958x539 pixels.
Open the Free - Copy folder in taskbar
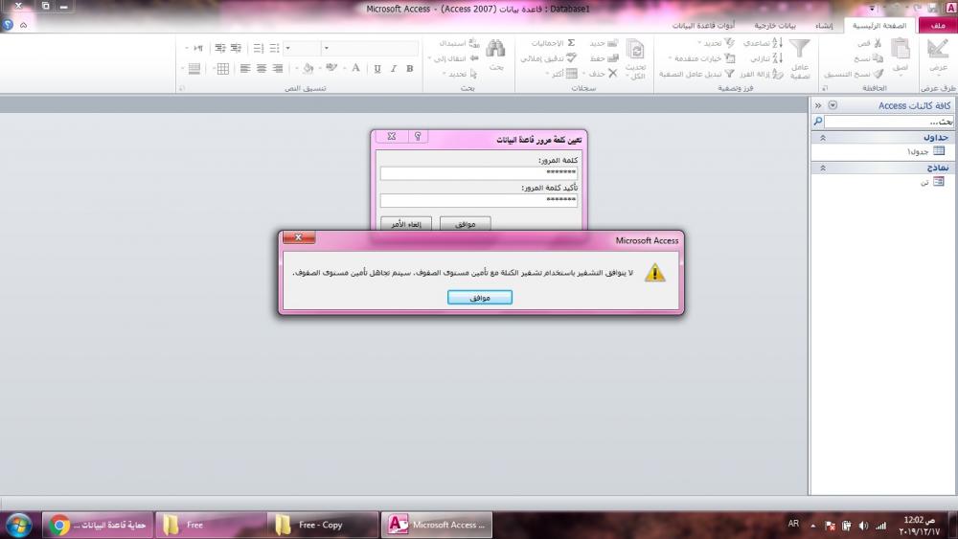[x=322, y=525]
